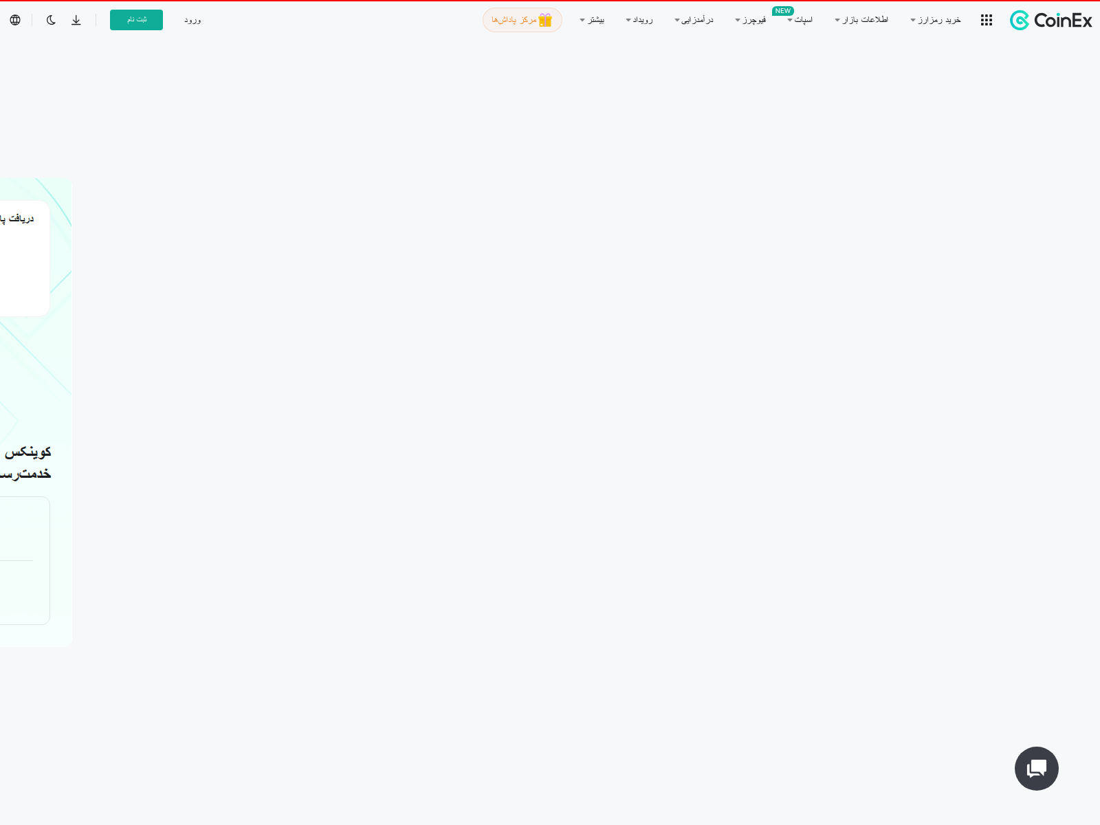Select the دریافت reward card
Viewport: 1100px width, 825px height.
[23, 258]
